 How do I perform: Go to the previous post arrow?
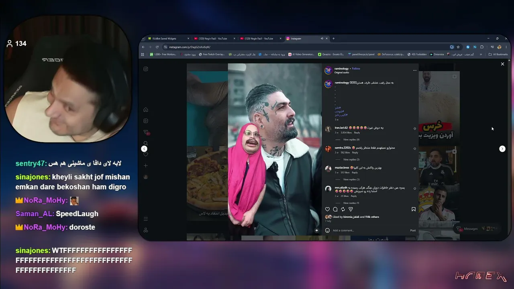144,149
